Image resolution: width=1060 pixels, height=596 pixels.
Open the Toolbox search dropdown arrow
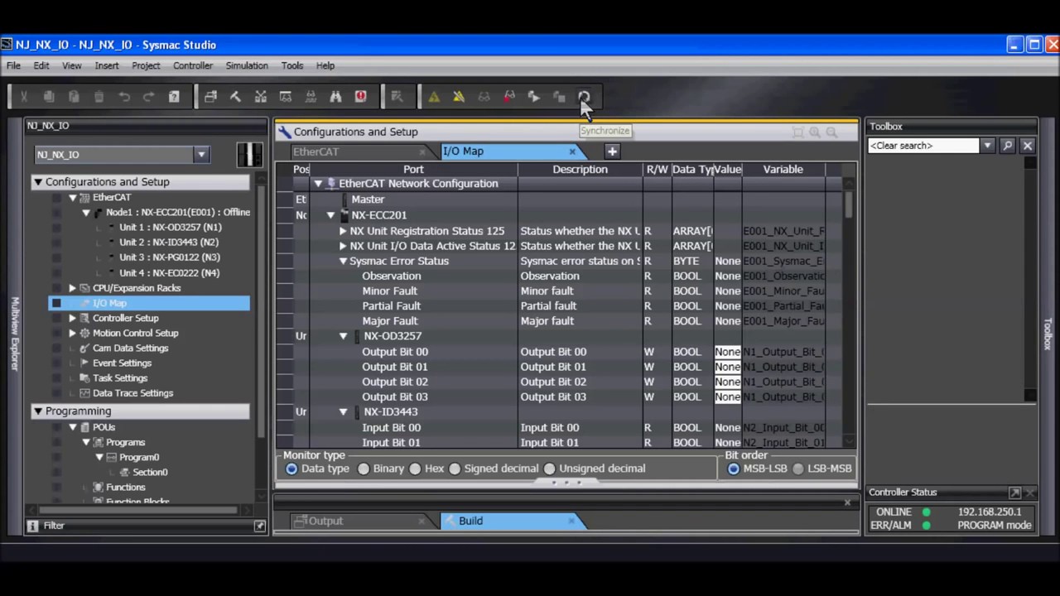[x=987, y=146]
